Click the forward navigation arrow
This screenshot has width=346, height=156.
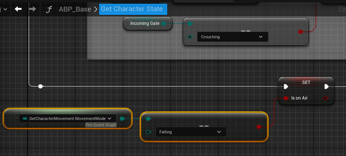coord(32,9)
